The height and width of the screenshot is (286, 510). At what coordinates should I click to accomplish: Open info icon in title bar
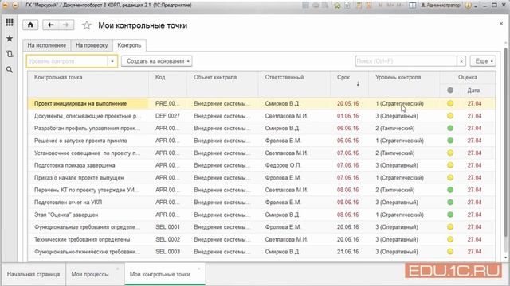point(468,6)
